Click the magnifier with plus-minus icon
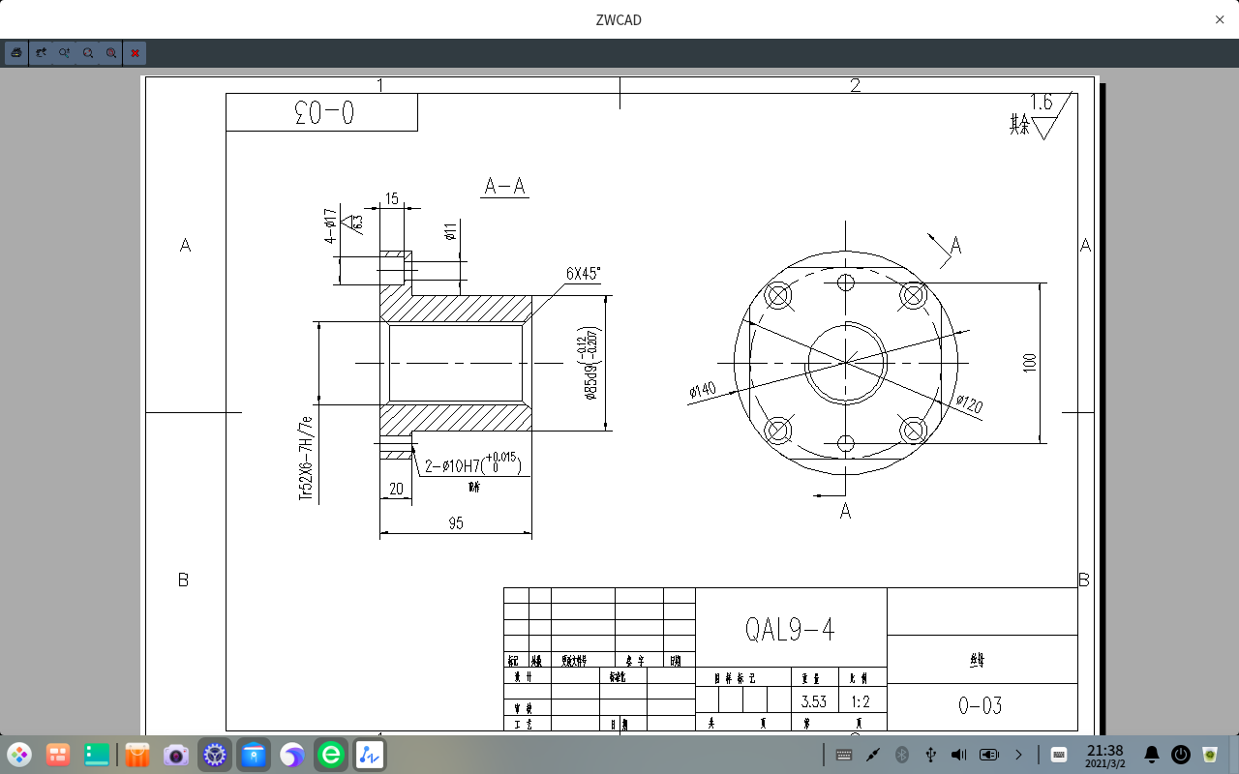1239x774 pixels. (64, 53)
